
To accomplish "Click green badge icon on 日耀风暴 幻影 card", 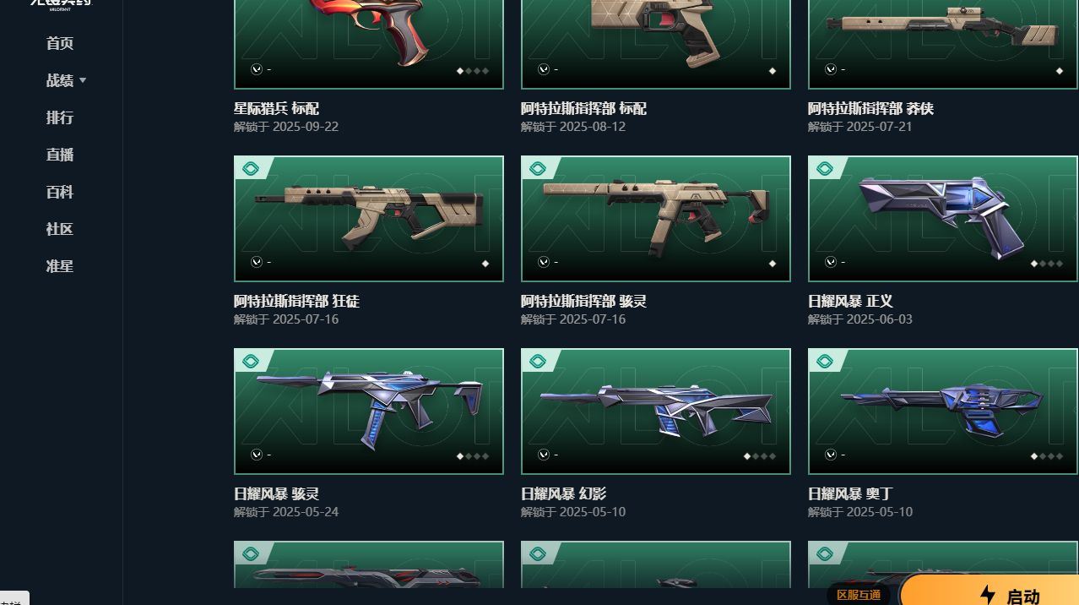I will click(538, 362).
